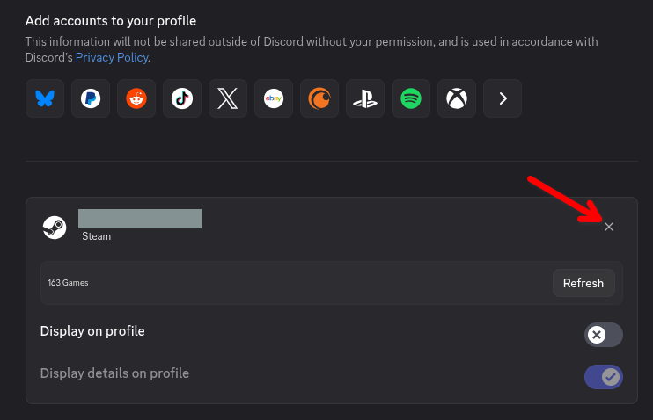
Task: Click the 163 Games text
Action: coord(68,283)
